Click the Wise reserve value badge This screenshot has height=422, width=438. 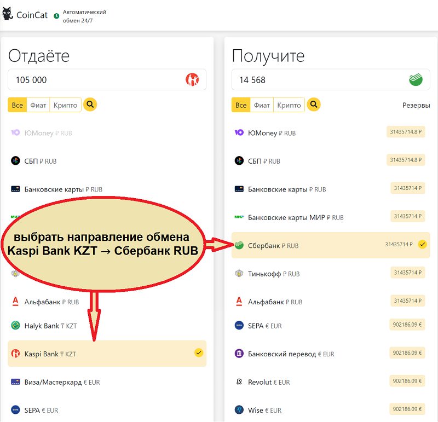407,409
